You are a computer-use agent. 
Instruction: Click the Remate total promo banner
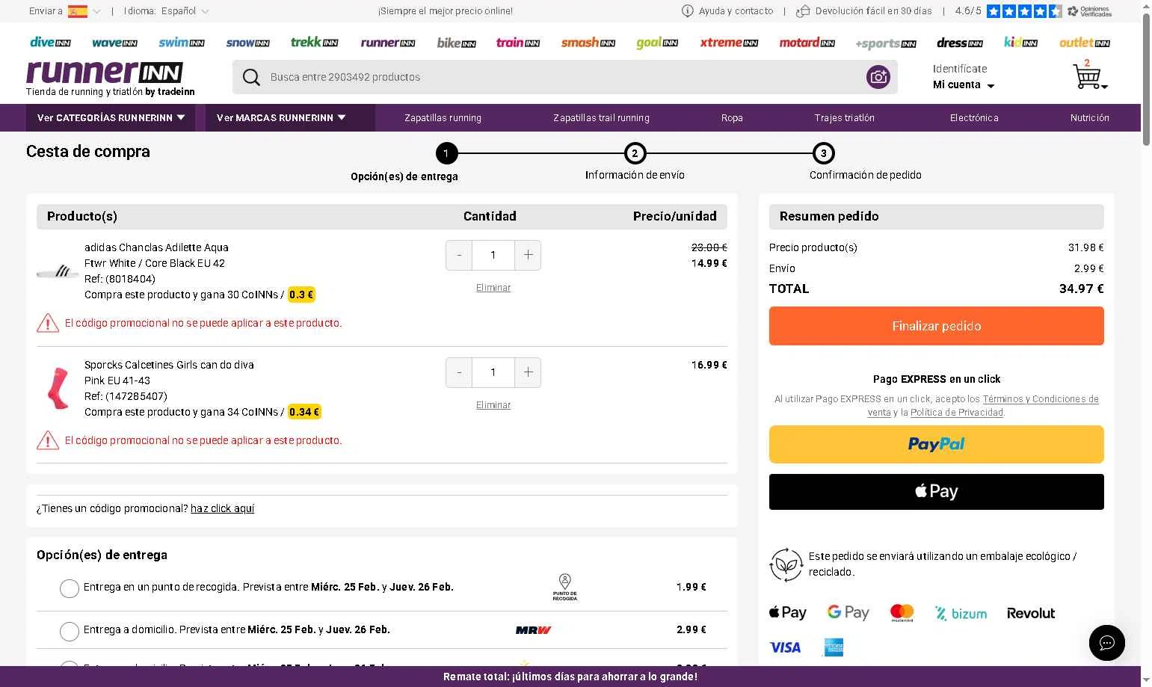point(570,677)
